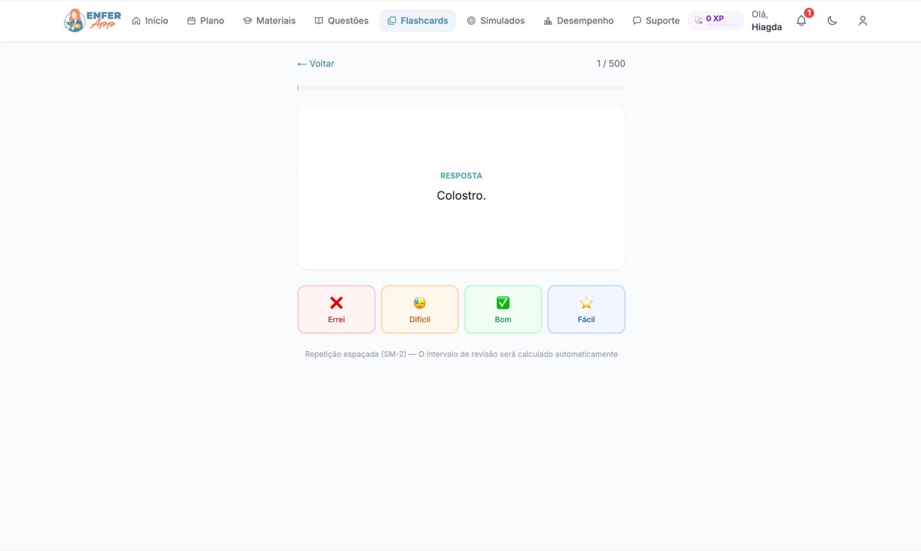Click the RESPOSTA label

pos(461,176)
